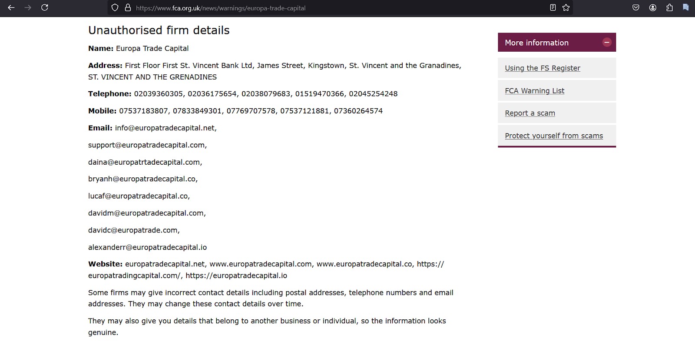The image size is (695, 345).
Task: Open the Pocket save icon
Action: 636,8
